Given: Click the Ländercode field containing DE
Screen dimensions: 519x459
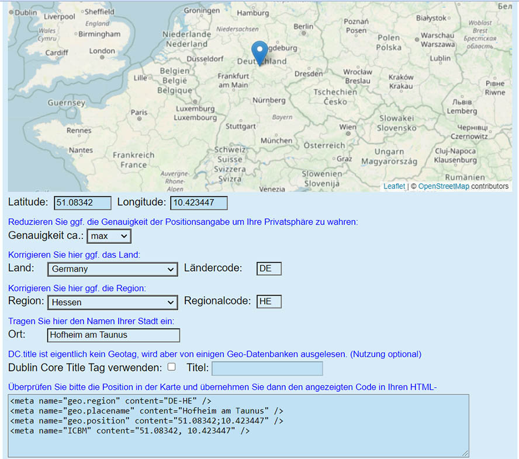Looking at the screenshot, I should (x=269, y=268).
